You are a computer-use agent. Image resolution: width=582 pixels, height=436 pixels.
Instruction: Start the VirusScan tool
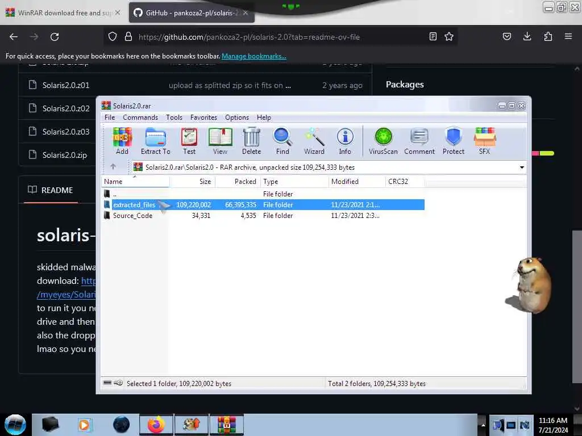click(x=383, y=141)
